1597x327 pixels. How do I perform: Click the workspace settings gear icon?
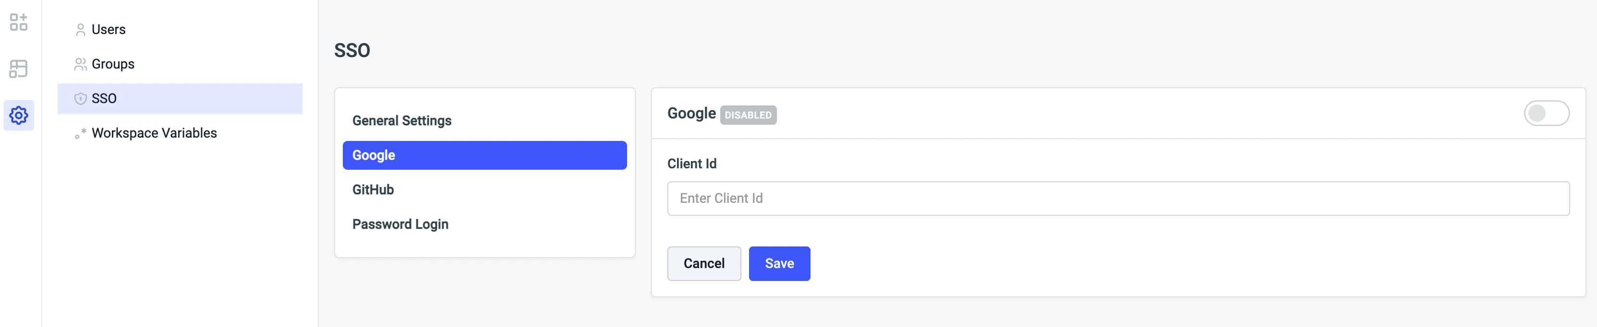pyautogui.click(x=19, y=115)
